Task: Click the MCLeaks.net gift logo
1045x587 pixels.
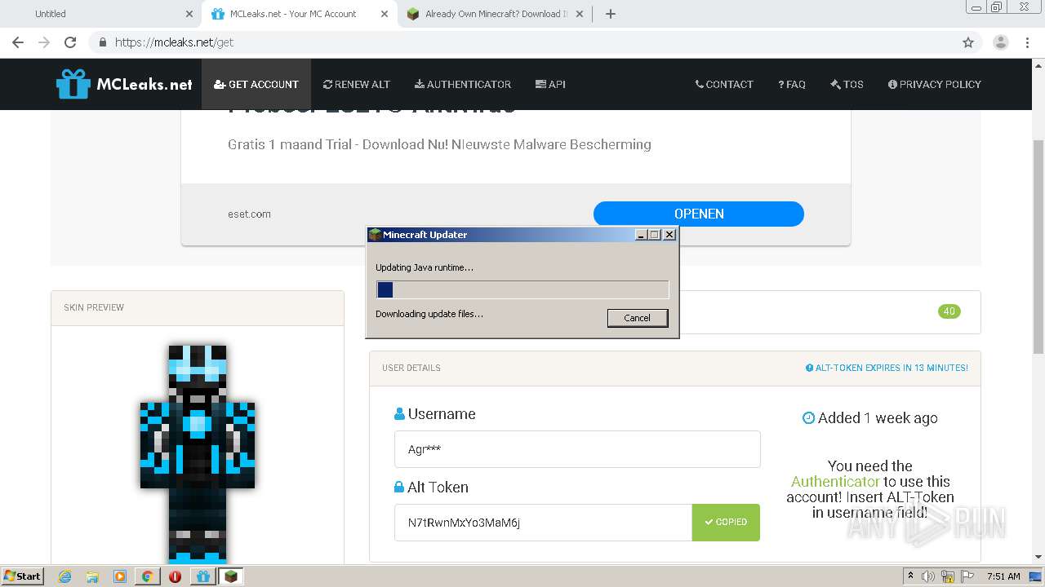Action: coord(124,84)
